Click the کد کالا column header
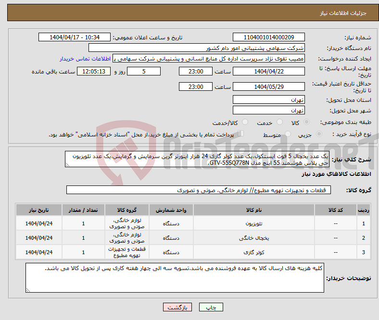Viewport: 379px width, 320px height. tap(336, 210)
